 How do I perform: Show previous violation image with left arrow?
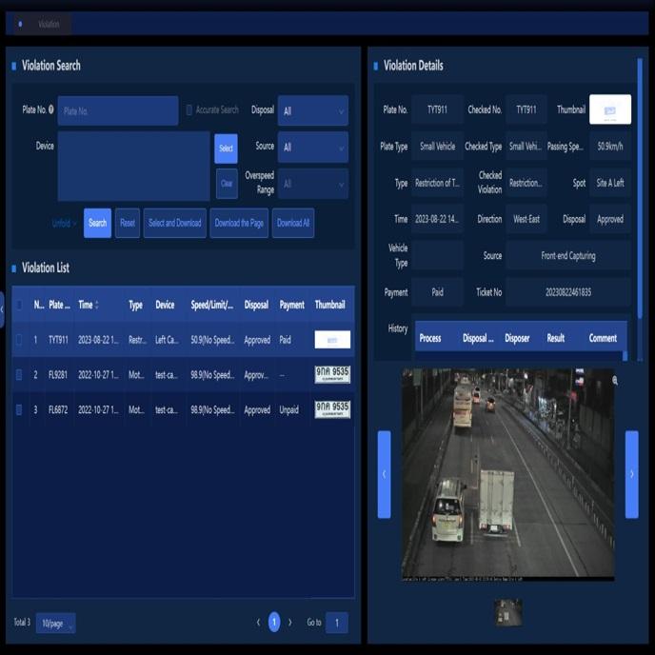384,474
